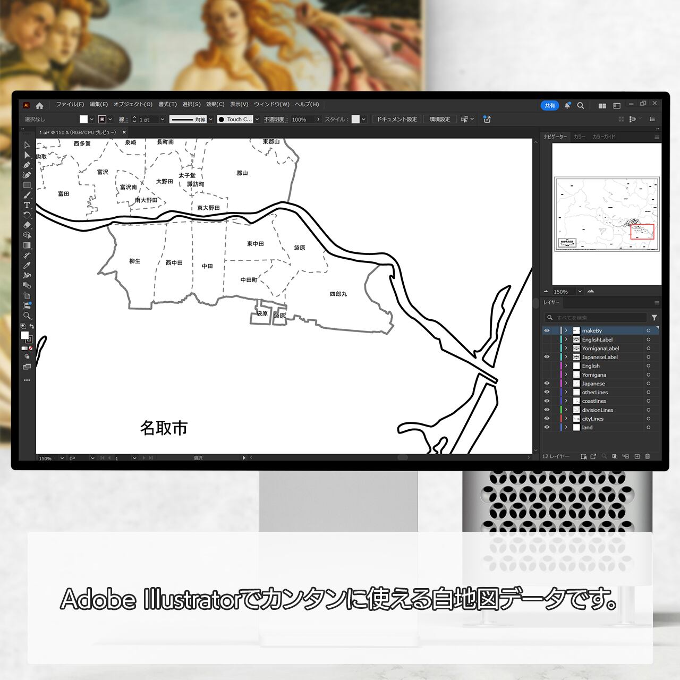Switch to the カラーガイド panel tab

[604, 137]
